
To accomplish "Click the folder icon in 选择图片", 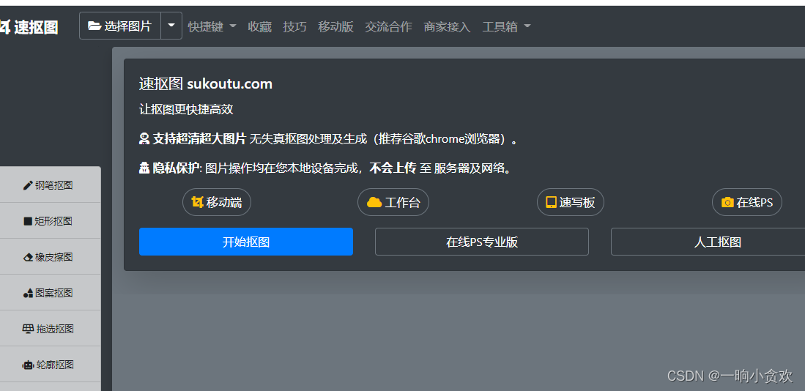I will (94, 26).
